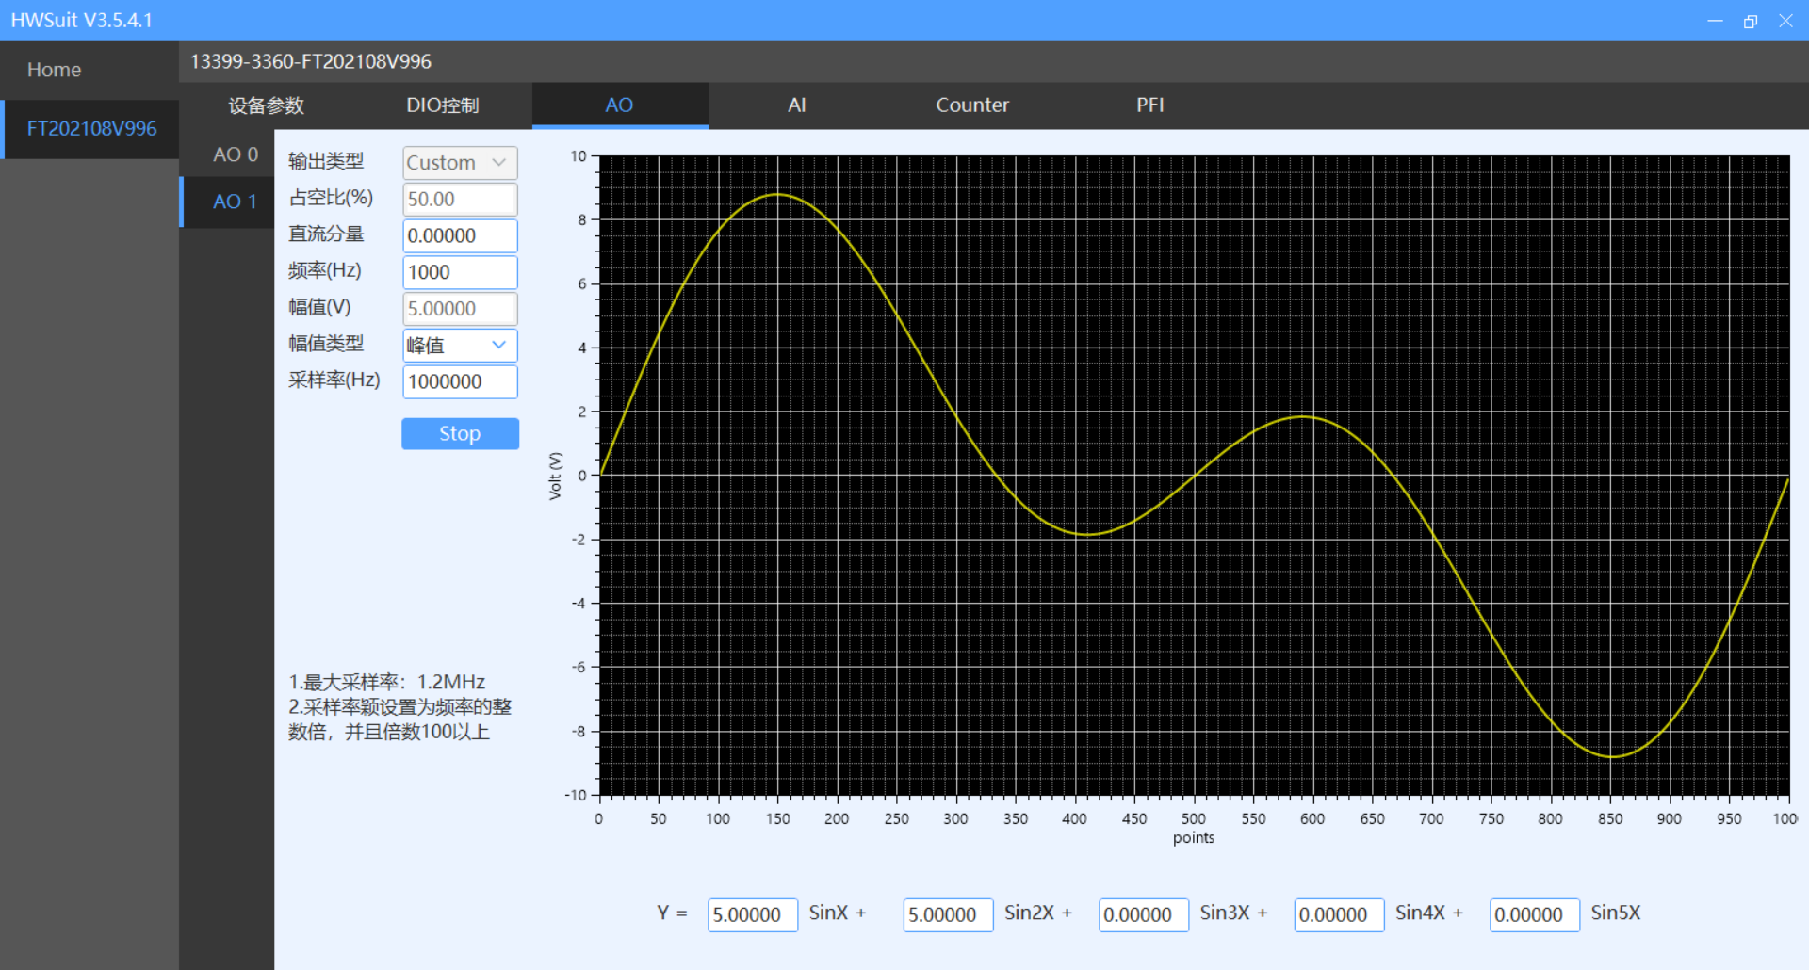Switch to the PFI tab
Screen dimensions: 1809x970
[1149, 105]
